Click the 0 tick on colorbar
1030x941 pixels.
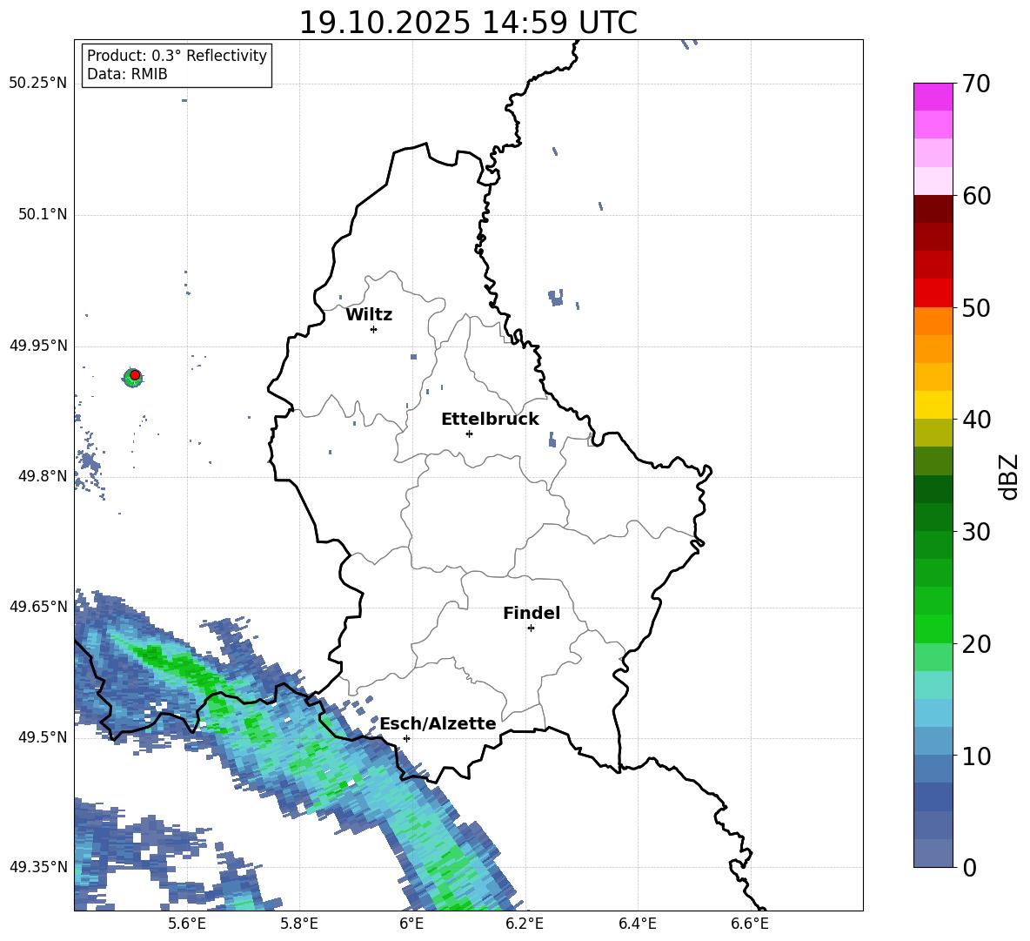coord(970,867)
